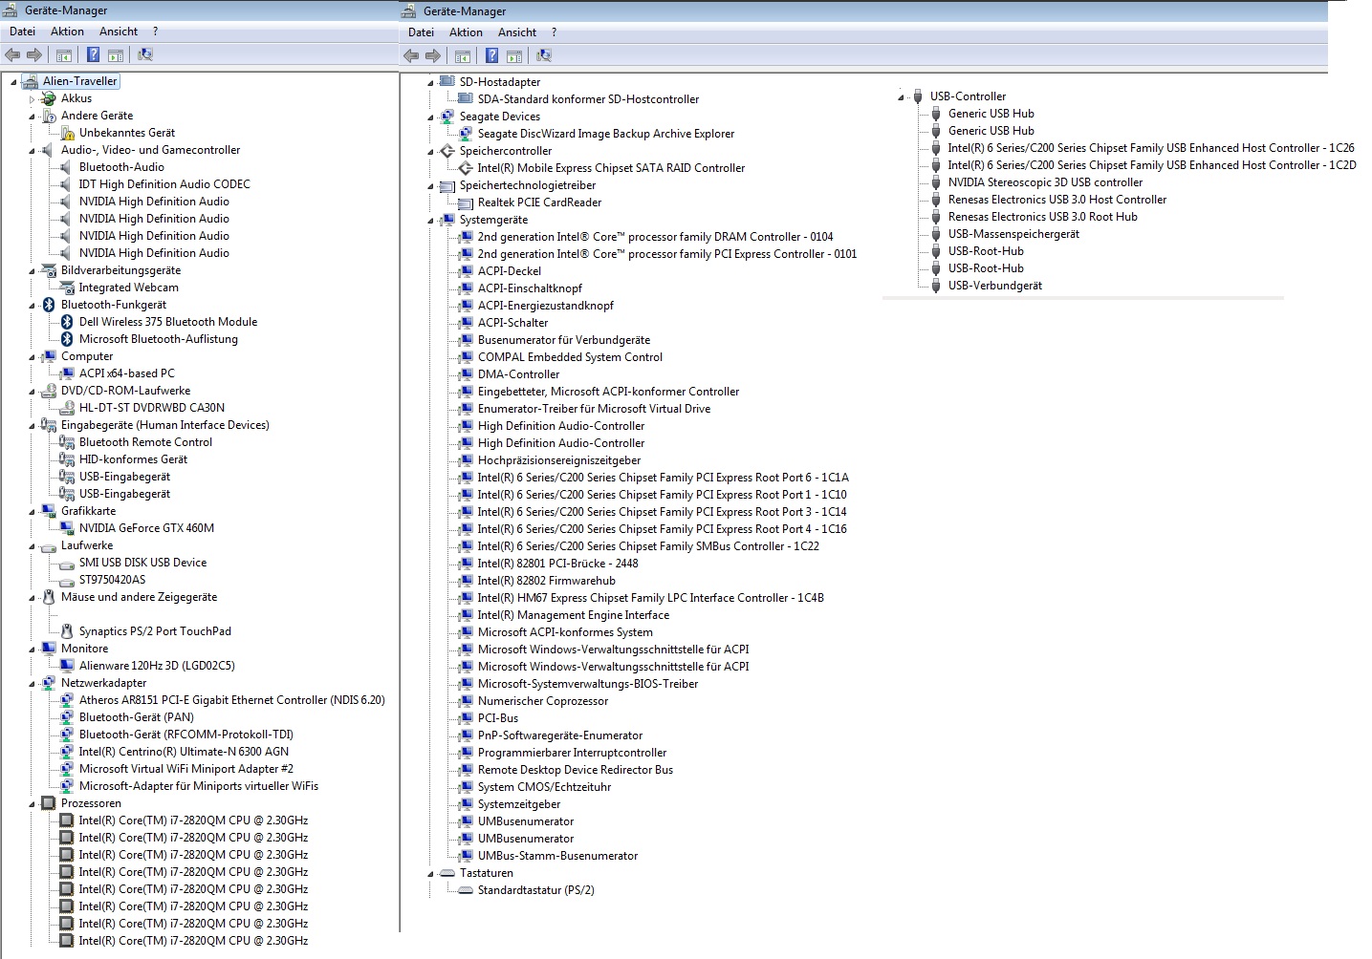Select Hochpräzisionsereigniszeitgeber entry
The image size is (1372, 959).
pyautogui.click(x=559, y=460)
